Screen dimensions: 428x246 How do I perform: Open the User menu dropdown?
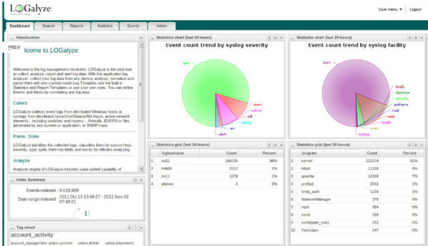[x=390, y=9]
